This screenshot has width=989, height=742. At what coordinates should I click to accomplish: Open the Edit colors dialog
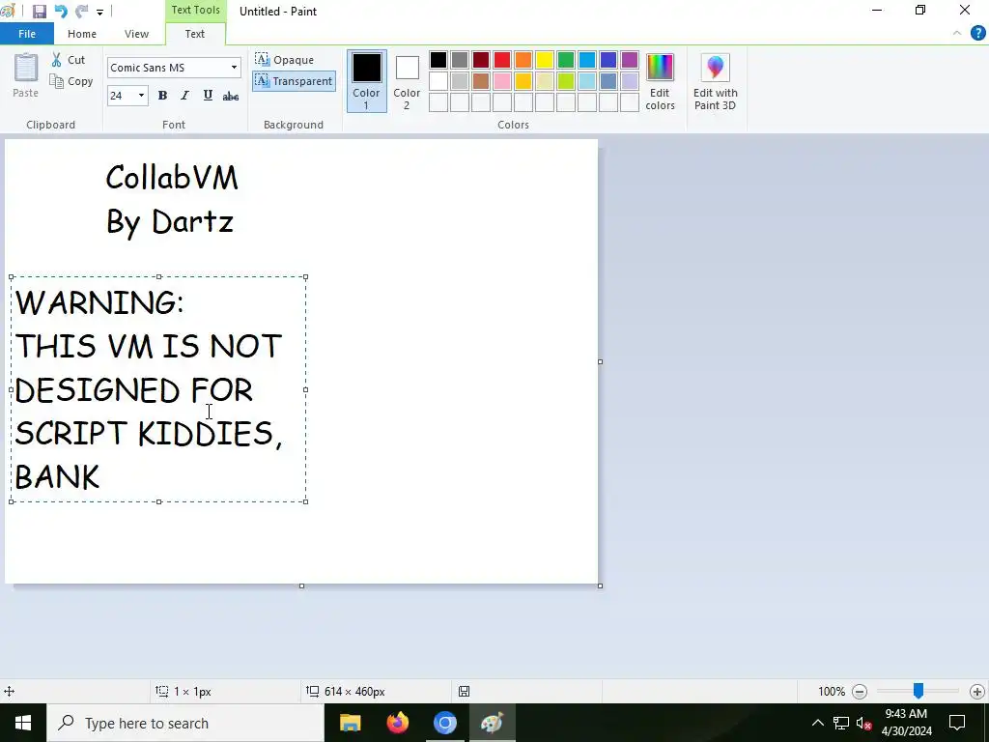click(x=660, y=81)
